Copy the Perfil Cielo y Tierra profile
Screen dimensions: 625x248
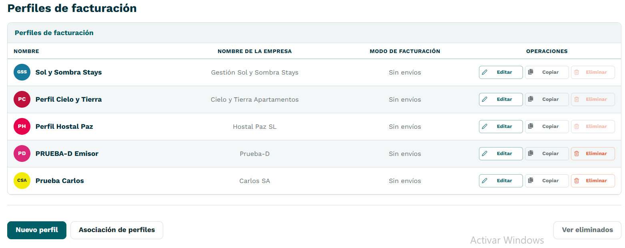[x=547, y=99]
